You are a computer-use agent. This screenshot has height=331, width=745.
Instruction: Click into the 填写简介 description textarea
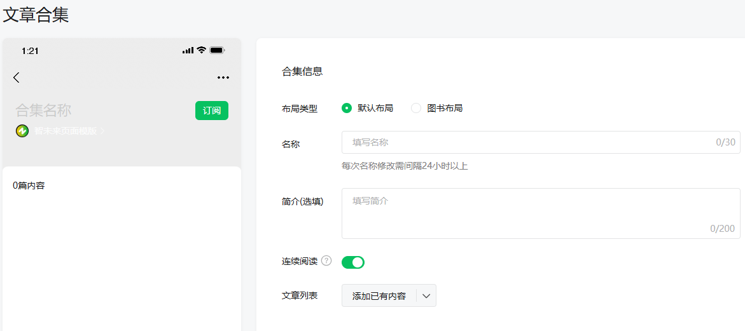point(541,213)
